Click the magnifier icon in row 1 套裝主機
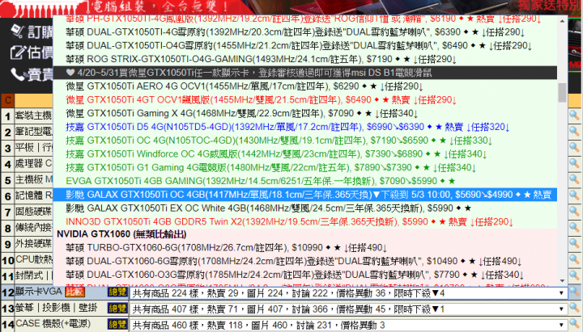The image size is (583, 332). tap(575, 116)
